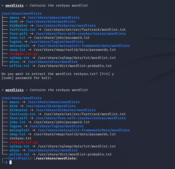Click 'dirbuster' entry in the first tree
This screenshot has height=169, width=175.
point(18,26)
